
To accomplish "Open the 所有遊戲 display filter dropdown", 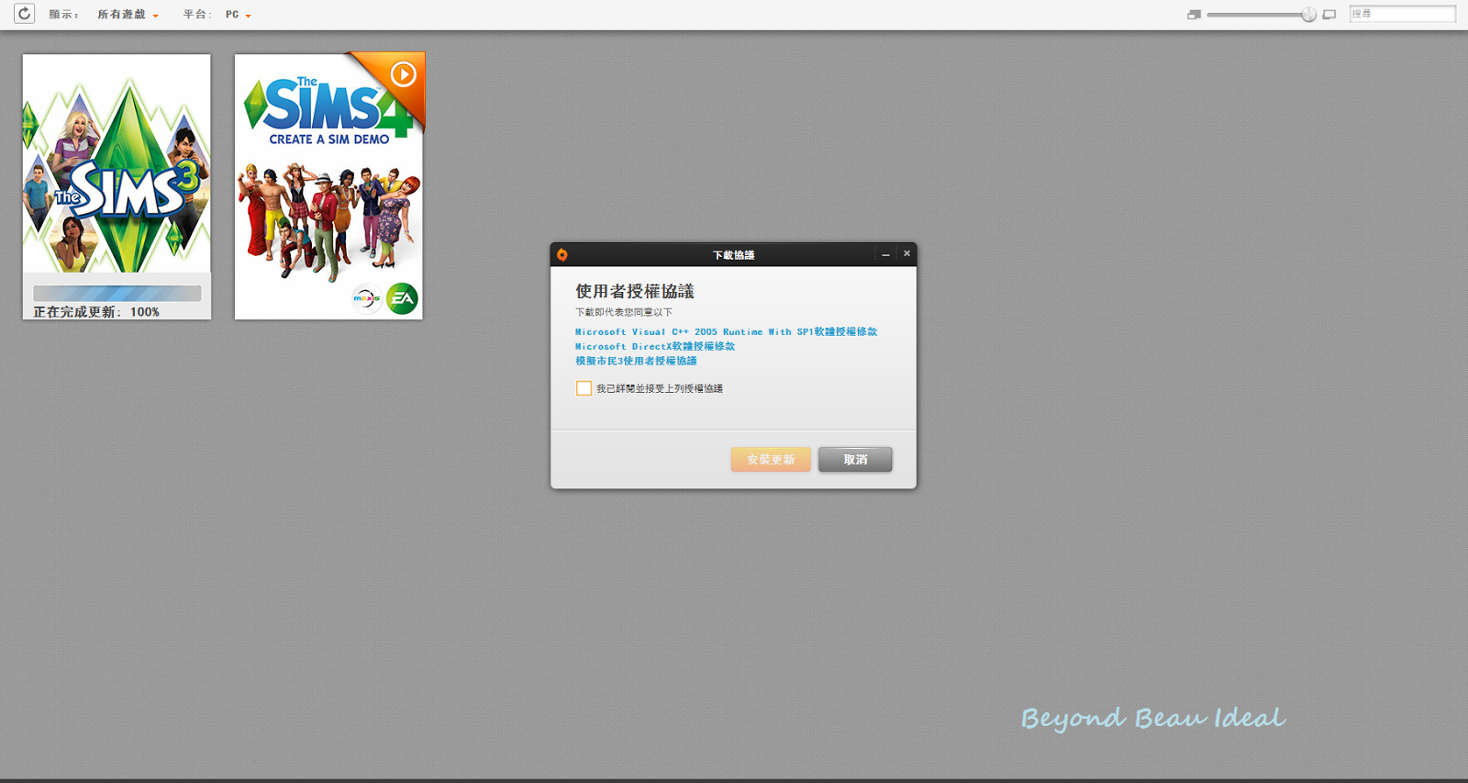I will pos(128,15).
